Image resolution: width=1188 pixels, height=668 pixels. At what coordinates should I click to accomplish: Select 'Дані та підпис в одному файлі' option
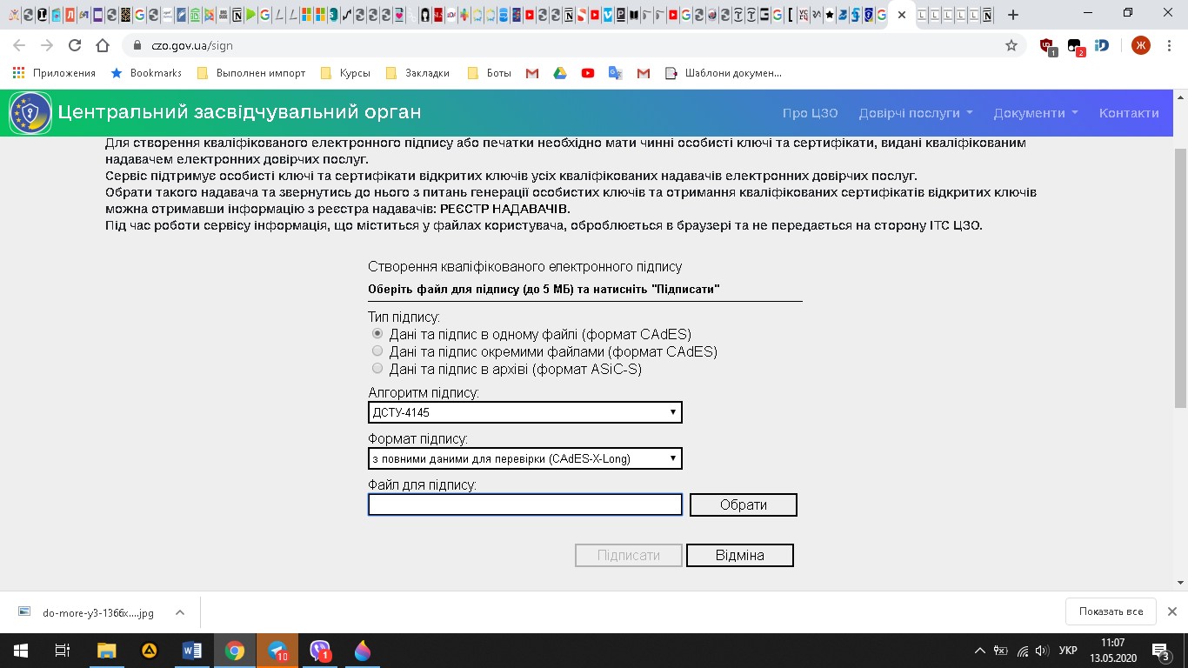[377, 334]
